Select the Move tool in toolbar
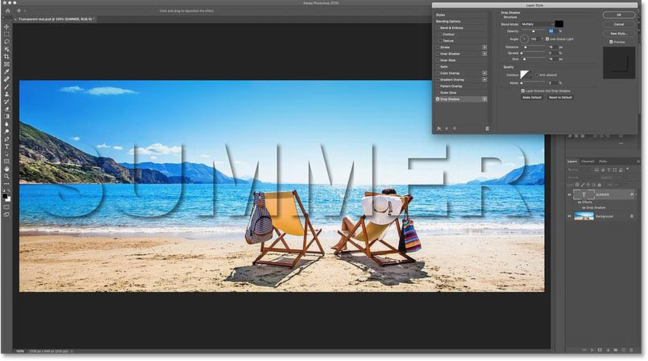 pos(6,27)
